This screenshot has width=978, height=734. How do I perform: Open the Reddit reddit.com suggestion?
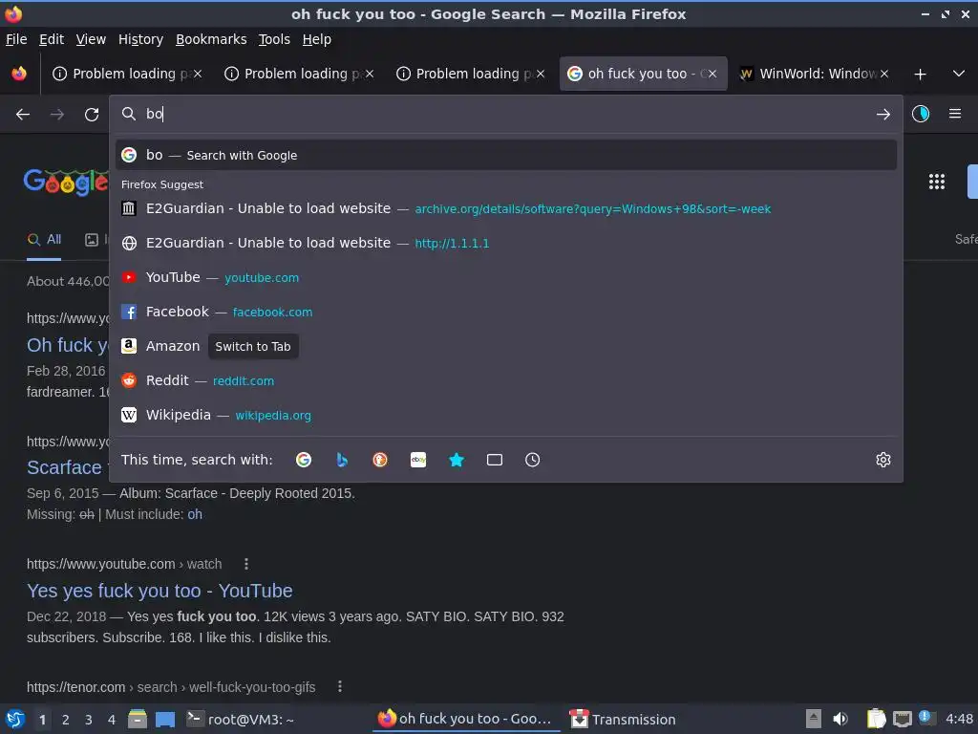pos(506,380)
